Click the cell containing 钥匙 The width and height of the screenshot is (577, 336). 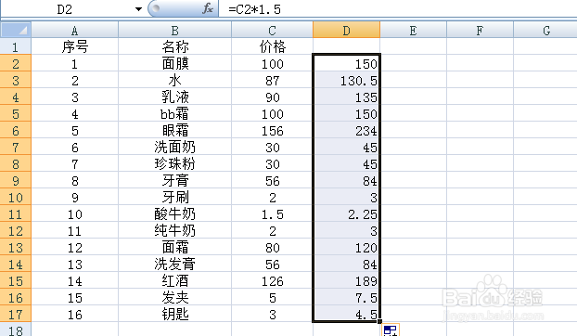pos(174,315)
